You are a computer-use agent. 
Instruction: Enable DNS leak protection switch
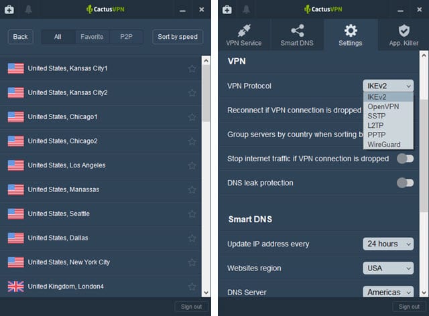pyautogui.click(x=405, y=183)
